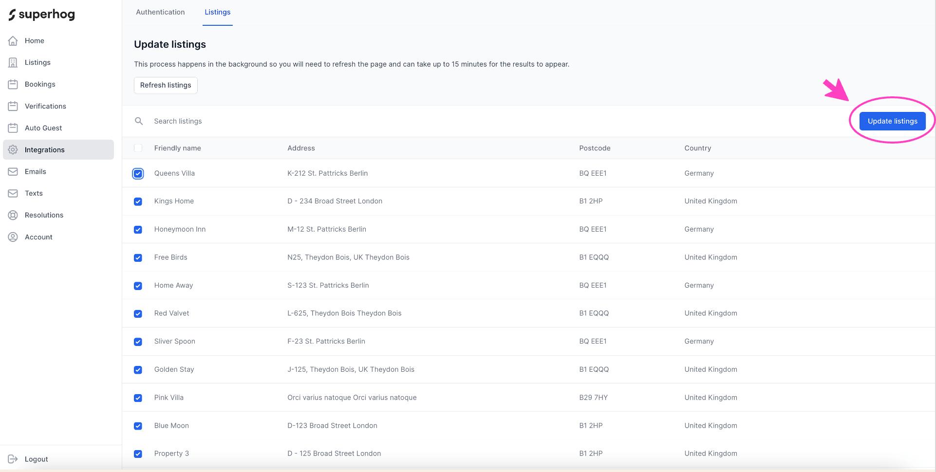
Task: Uncheck the Sliver Spoon checkbox
Action: 138,342
